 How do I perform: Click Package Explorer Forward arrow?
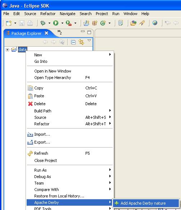click(x=54, y=42)
